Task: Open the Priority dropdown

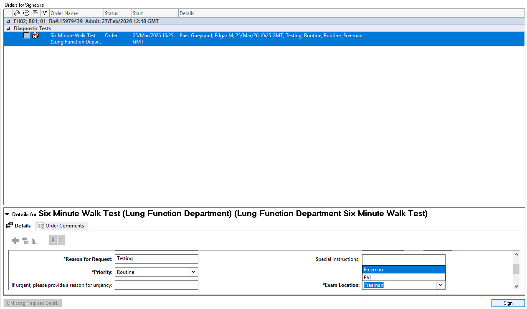Action: coord(193,272)
